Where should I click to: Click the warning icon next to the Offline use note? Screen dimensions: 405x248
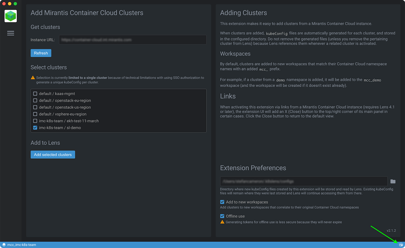coord(222,222)
